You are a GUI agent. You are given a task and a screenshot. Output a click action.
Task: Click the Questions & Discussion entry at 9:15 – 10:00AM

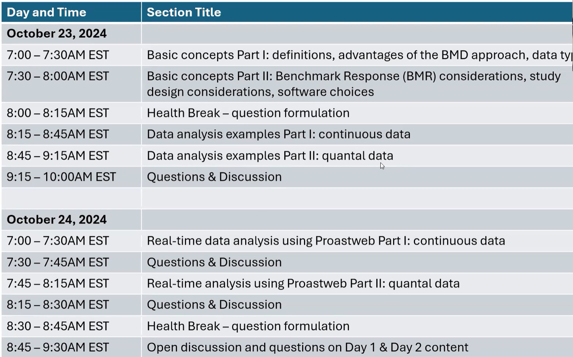(214, 177)
